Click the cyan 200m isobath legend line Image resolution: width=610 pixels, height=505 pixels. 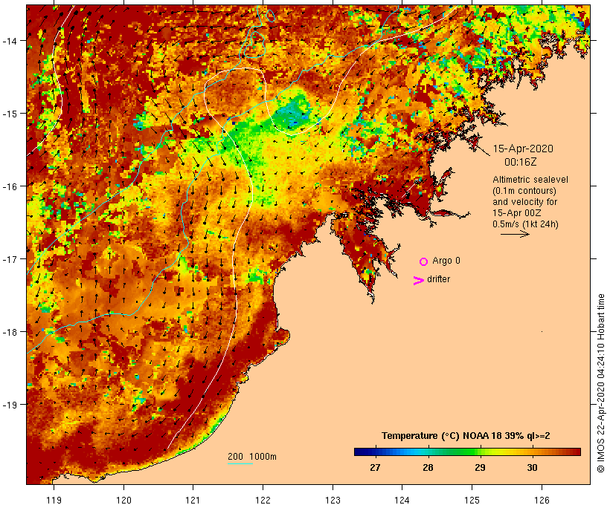(240, 463)
